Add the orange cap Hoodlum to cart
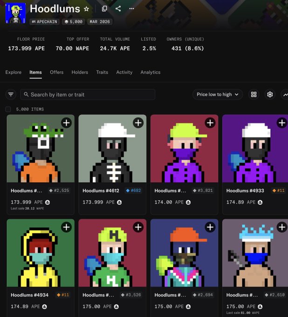This screenshot has height=317, width=288. click(x=210, y=227)
